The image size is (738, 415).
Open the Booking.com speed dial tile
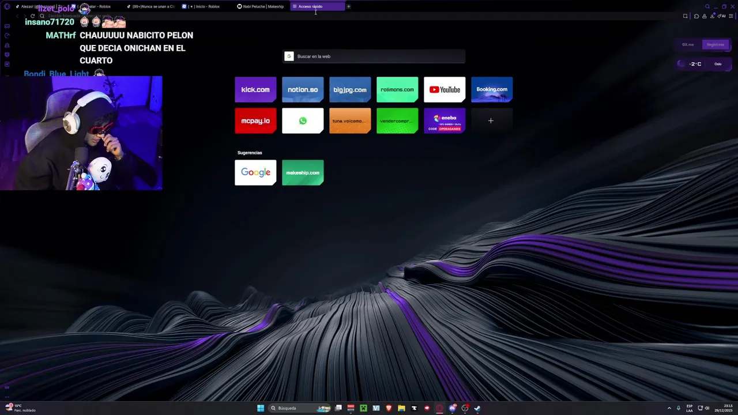tap(492, 89)
